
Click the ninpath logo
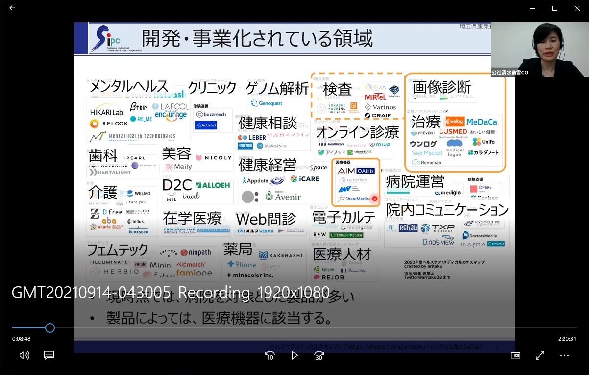tap(196, 252)
